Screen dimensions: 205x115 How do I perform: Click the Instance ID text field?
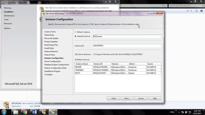click(x=127, y=46)
